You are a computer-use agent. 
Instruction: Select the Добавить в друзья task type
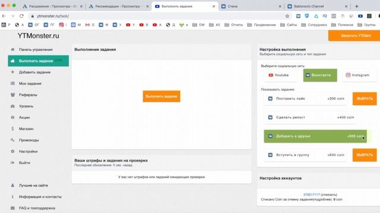click(x=315, y=136)
